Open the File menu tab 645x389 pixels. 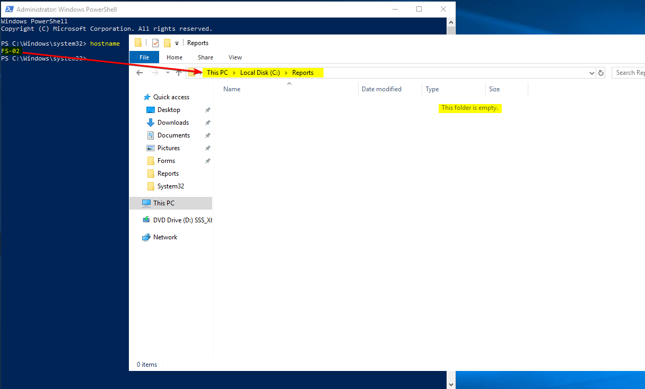pyautogui.click(x=144, y=57)
